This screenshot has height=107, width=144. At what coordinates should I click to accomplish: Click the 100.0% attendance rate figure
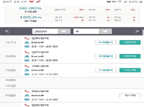coord(31,17)
